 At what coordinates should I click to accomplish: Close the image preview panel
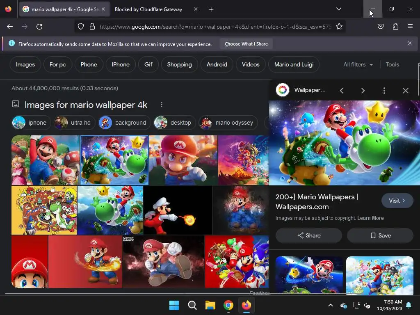pos(406,91)
